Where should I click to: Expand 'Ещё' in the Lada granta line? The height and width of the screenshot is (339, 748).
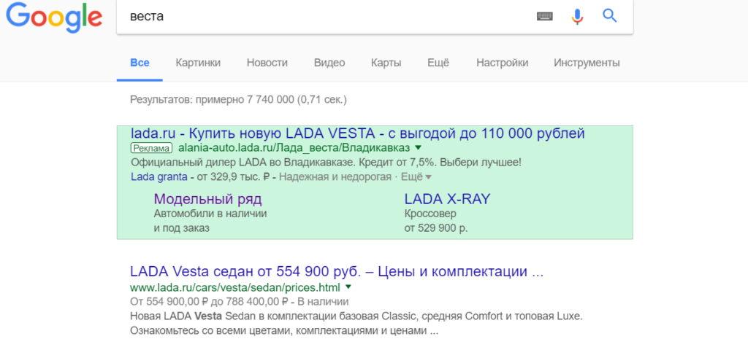pyautogui.click(x=416, y=177)
